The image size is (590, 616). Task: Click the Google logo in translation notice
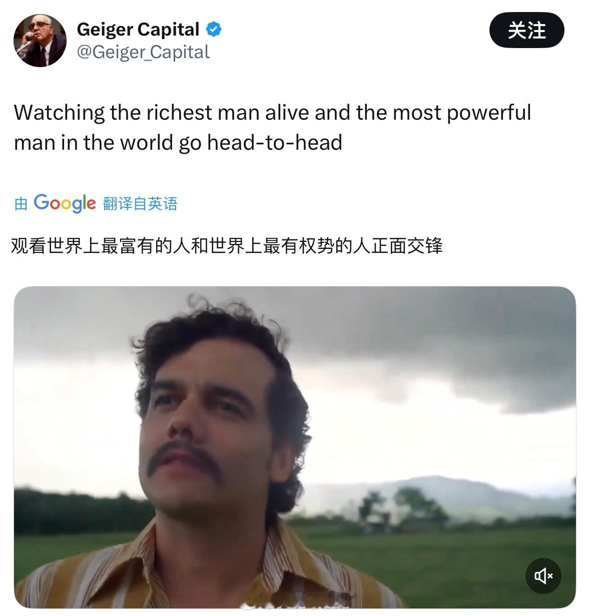[65, 203]
